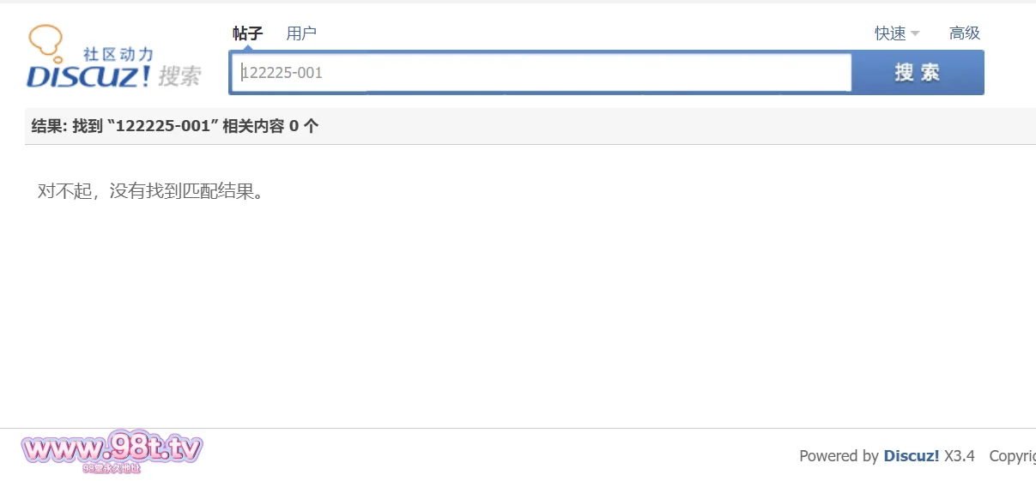Switch to the 用户 search tab
This screenshot has height=481, width=1036.
coord(301,33)
